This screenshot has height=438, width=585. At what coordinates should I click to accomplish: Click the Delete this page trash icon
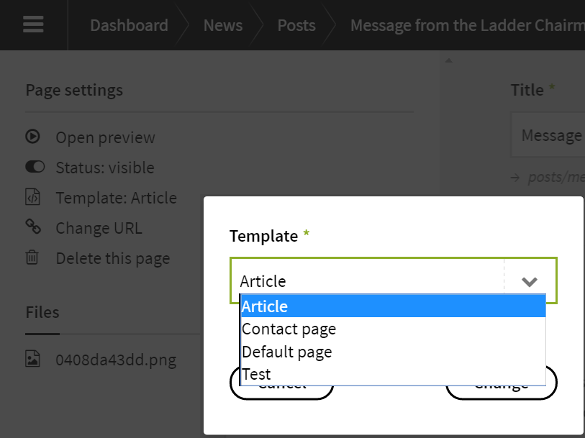pyautogui.click(x=33, y=258)
